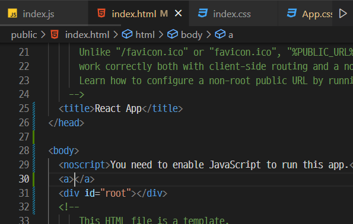Screen dimensions: 353x224
Task: Click 'This HTML file is a template' text
Action: click(154, 220)
